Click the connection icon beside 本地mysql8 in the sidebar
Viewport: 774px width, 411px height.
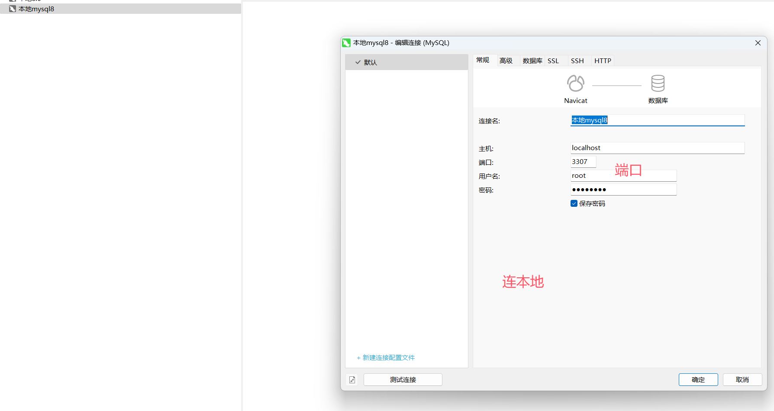point(13,9)
